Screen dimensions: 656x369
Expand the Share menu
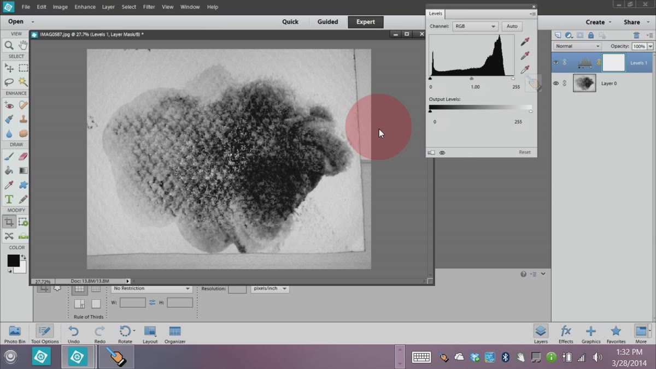(635, 22)
